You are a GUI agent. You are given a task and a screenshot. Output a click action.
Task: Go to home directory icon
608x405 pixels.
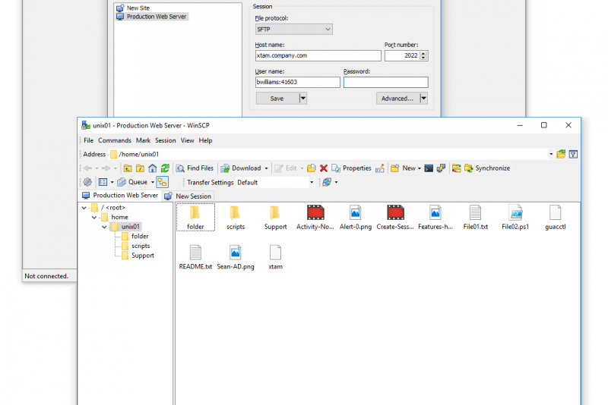tap(152, 168)
